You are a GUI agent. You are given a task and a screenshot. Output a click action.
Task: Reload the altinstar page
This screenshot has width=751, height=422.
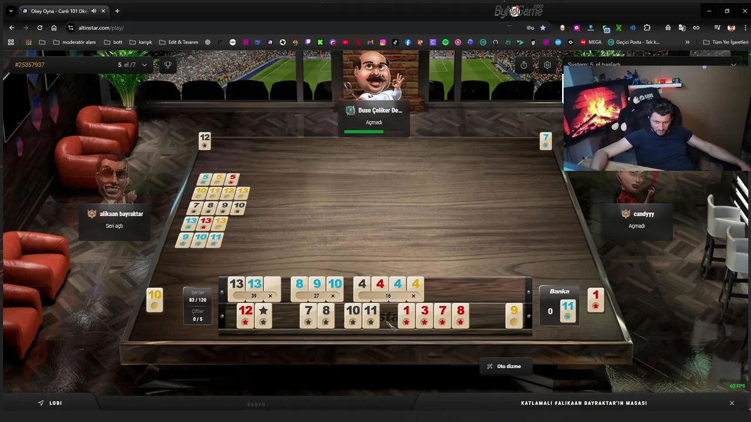[x=40, y=28]
